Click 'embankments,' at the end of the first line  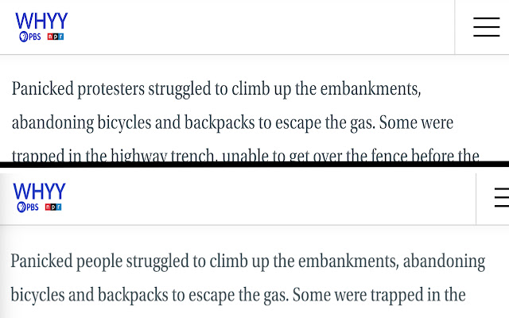point(371,89)
